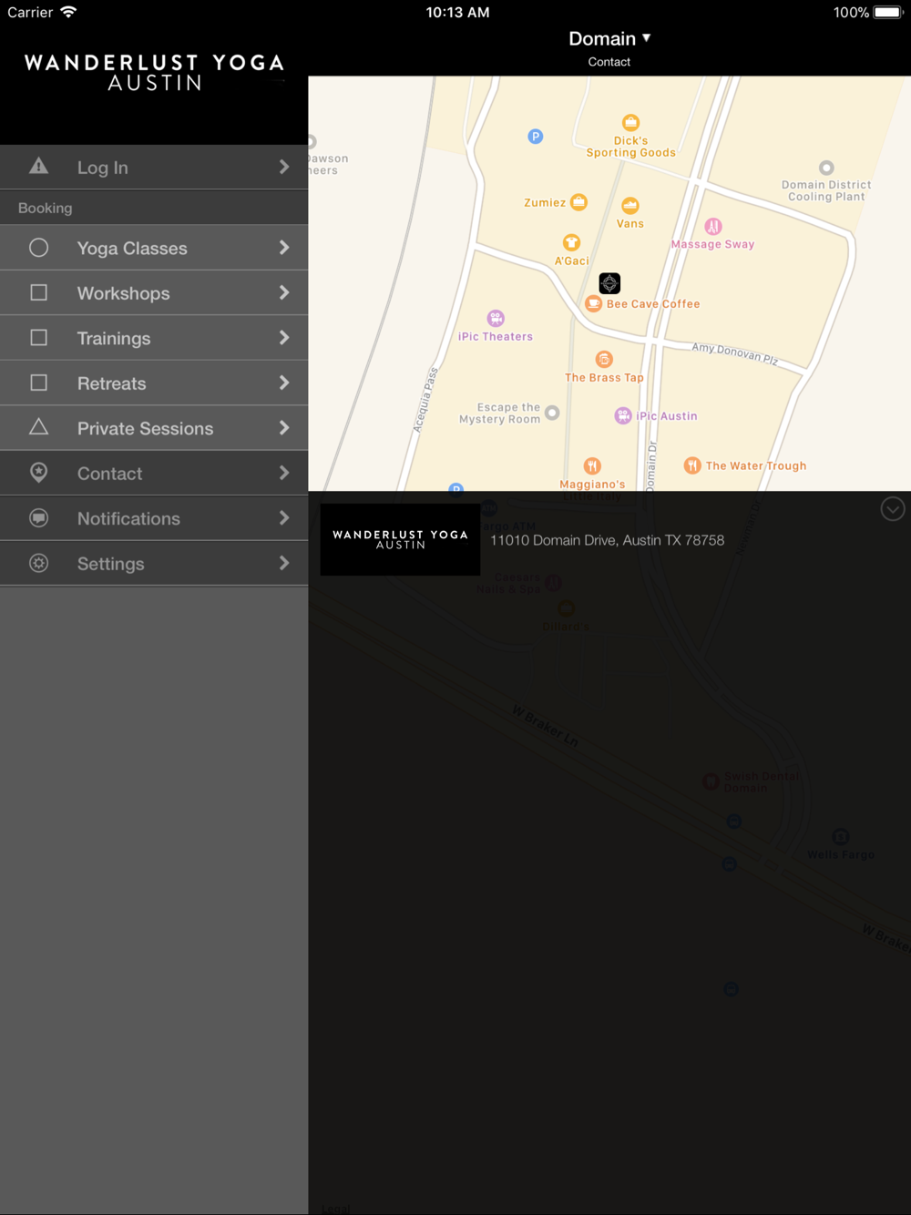
Task: Go to the Contact menu item
Action: [x=154, y=474]
